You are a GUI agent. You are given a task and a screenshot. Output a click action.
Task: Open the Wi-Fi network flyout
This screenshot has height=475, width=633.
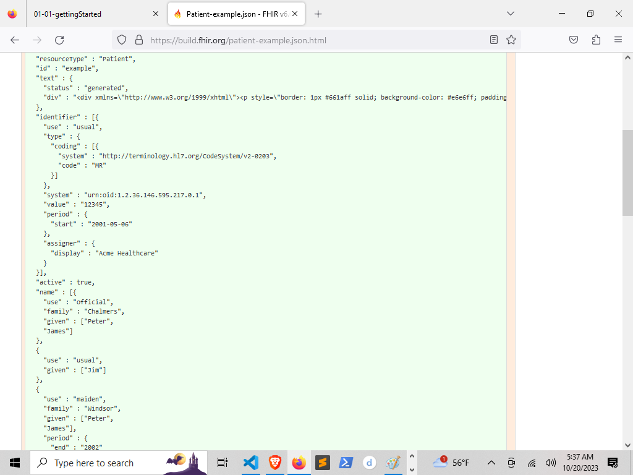pyautogui.click(x=532, y=463)
